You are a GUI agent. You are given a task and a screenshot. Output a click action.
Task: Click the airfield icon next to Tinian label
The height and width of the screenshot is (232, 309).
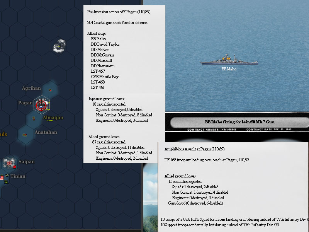click(x=7, y=175)
